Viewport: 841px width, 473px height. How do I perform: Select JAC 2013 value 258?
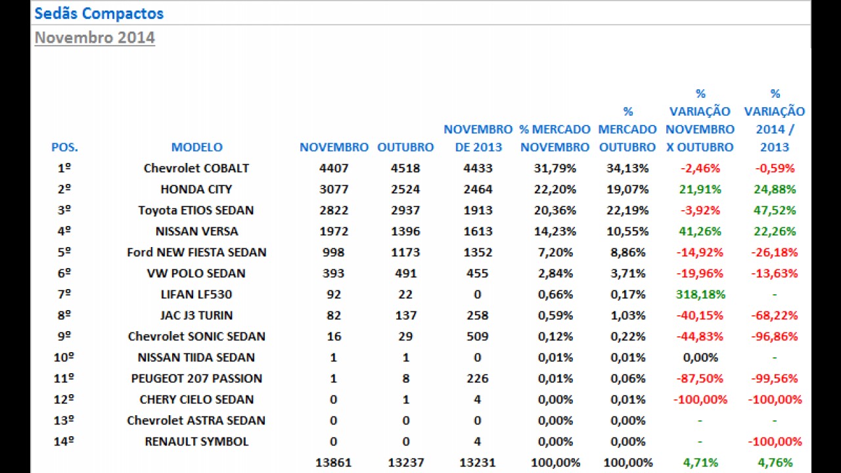tap(478, 315)
